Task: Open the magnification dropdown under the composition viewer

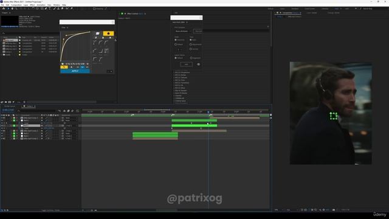Action: coord(278,210)
